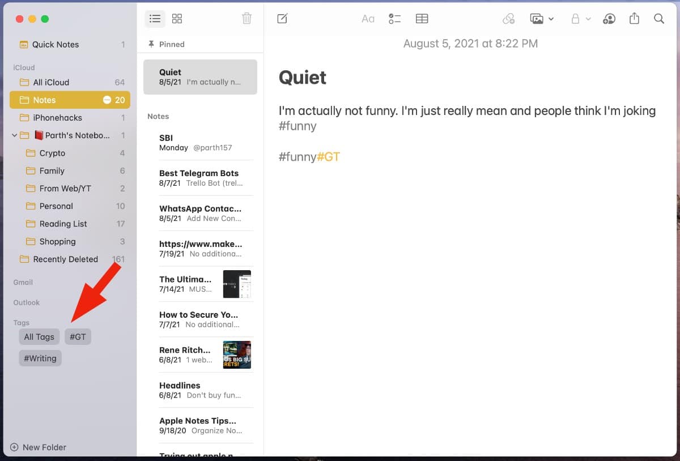The width and height of the screenshot is (680, 461).
Task: Open the lock note dropdown
Action: pos(580,19)
